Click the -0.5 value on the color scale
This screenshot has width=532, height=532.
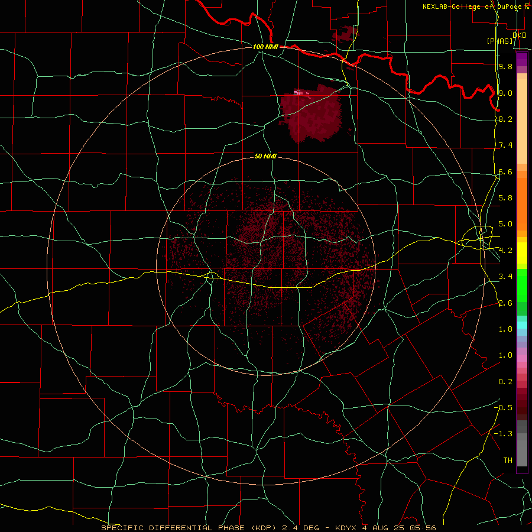[x=503, y=408]
